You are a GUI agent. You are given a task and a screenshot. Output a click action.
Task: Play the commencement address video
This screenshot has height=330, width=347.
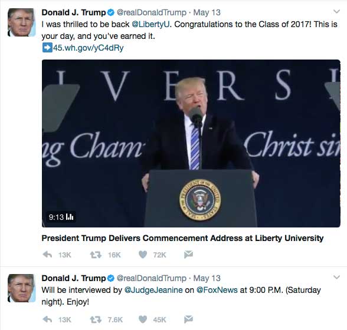pos(191,143)
